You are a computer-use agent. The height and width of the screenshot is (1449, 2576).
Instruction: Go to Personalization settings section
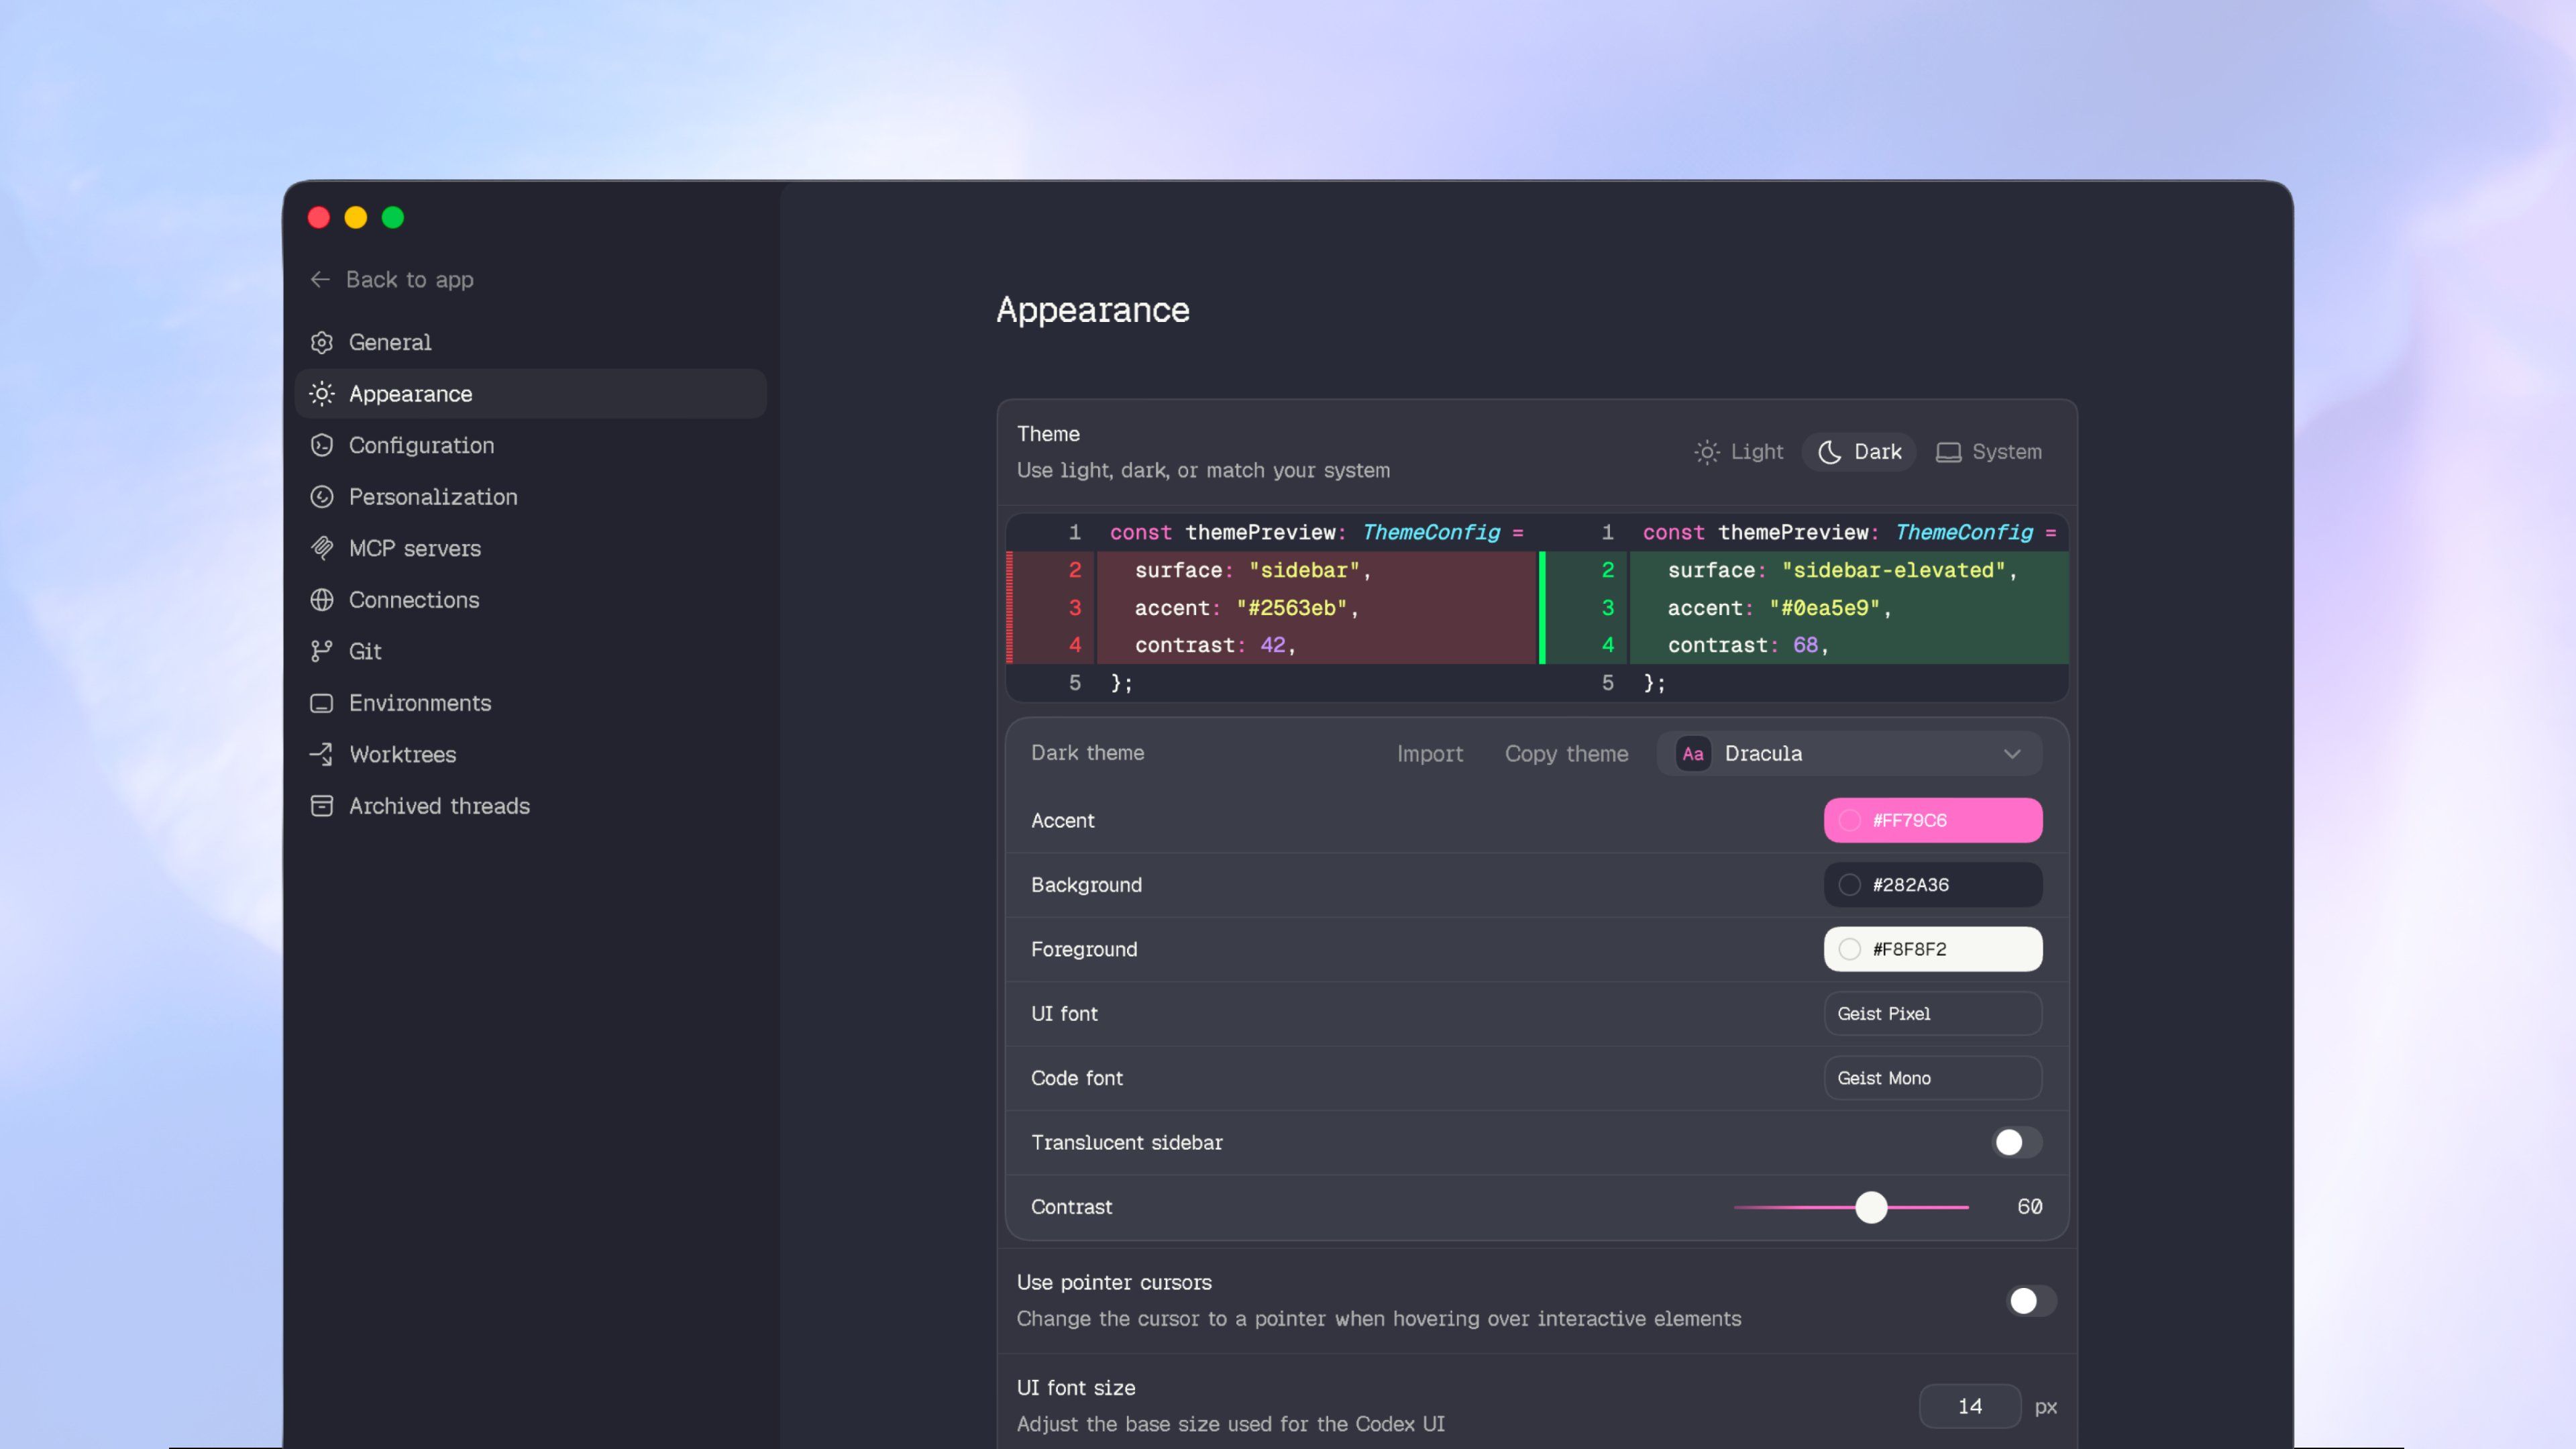(x=432, y=497)
